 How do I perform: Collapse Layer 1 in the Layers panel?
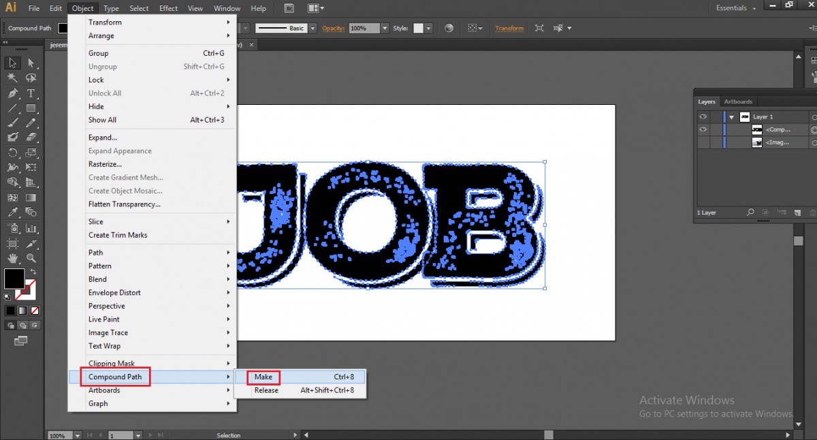731,116
